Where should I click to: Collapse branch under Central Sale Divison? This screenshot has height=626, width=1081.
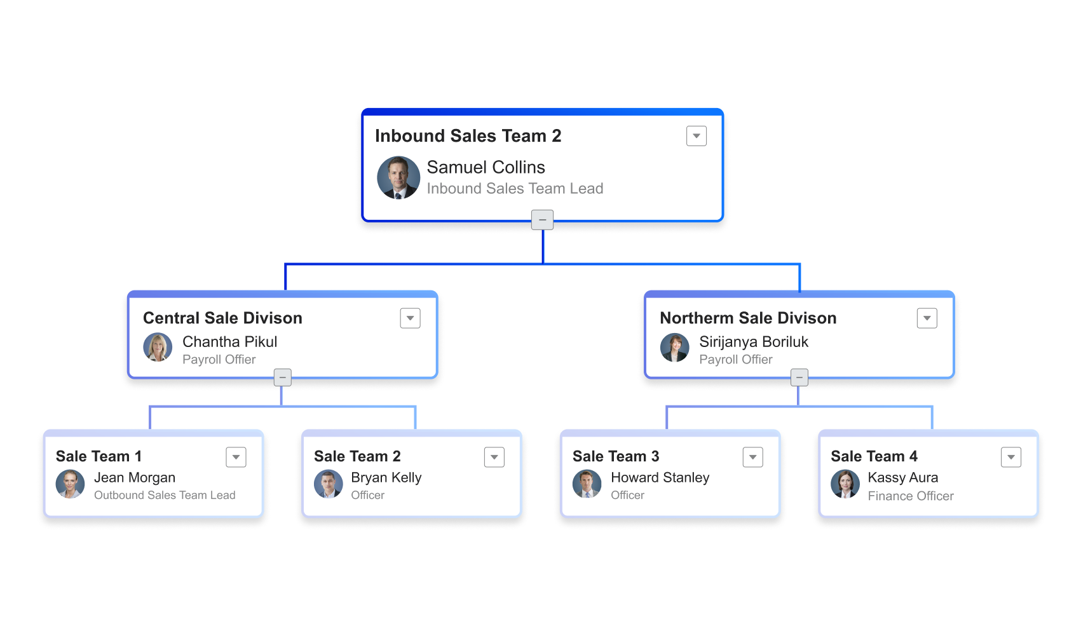[x=282, y=377]
